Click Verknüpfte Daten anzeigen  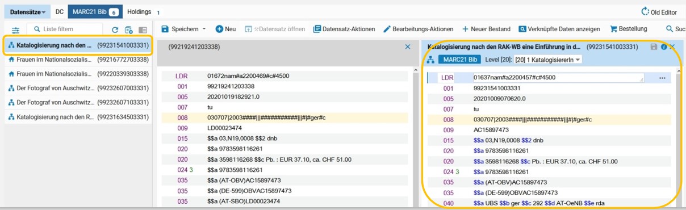click(x=559, y=29)
